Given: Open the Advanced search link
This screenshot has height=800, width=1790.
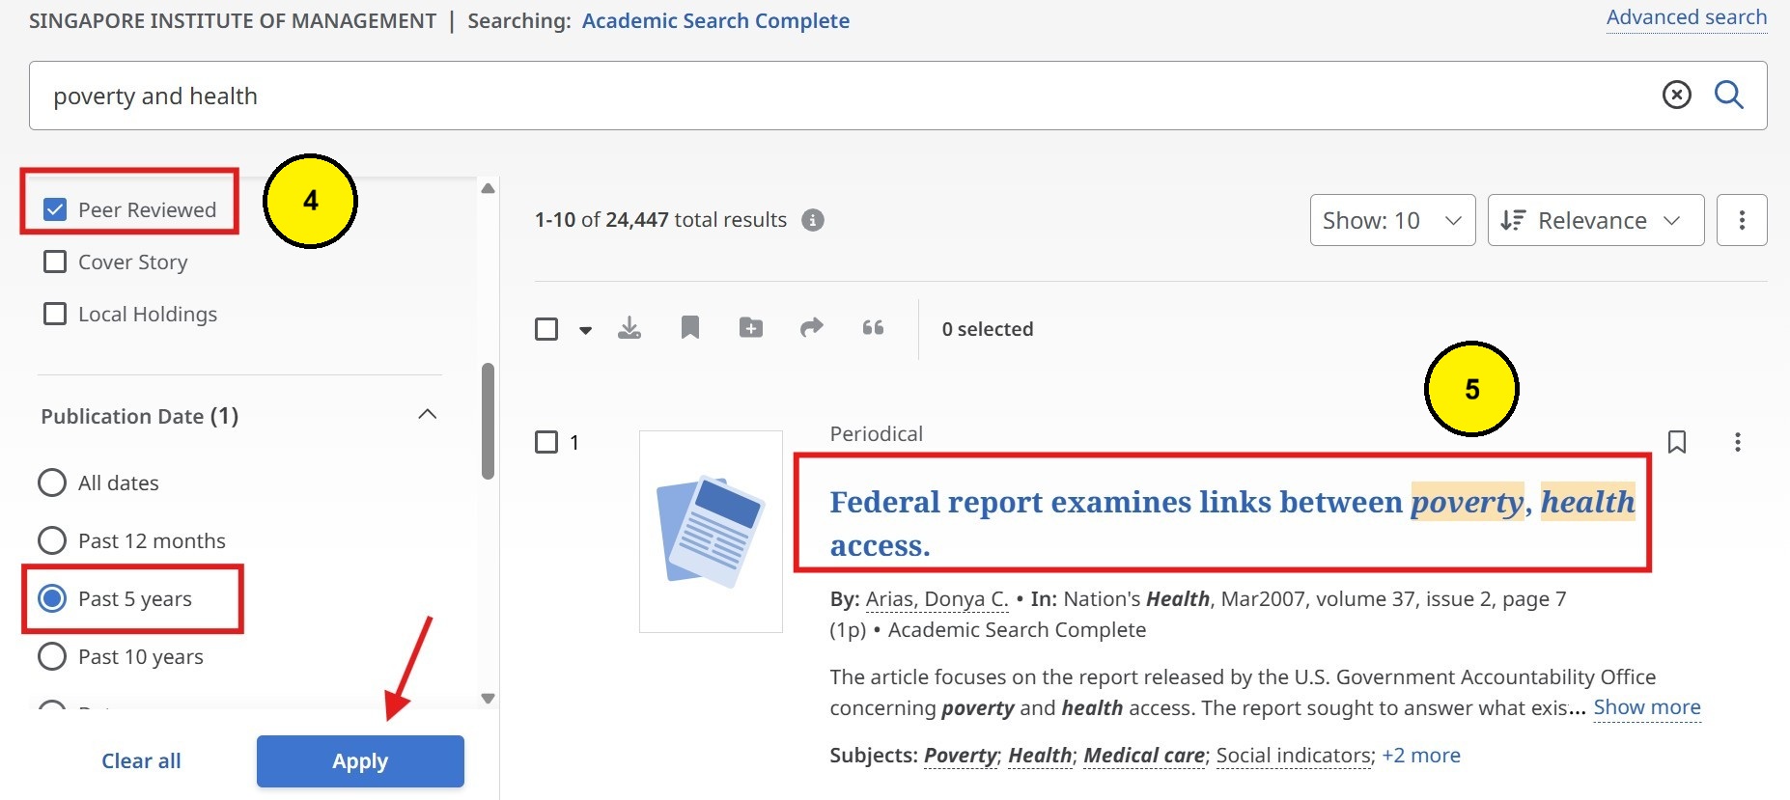Looking at the screenshot, I should (x=1686, y=17).
